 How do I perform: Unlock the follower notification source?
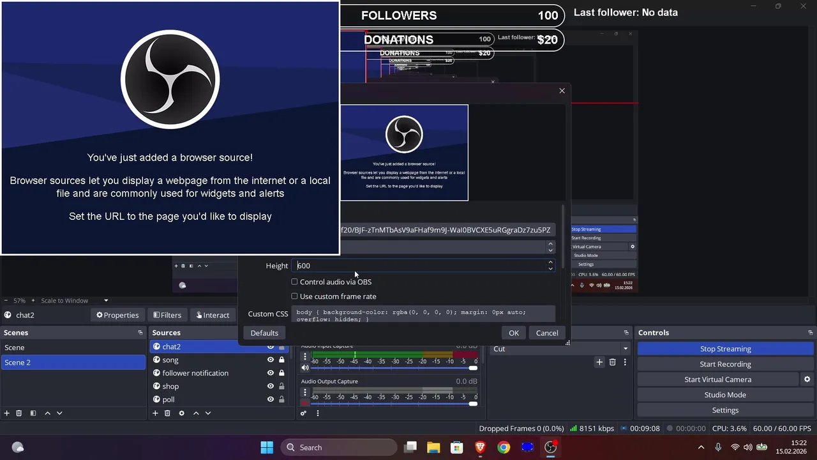(281, 373)
